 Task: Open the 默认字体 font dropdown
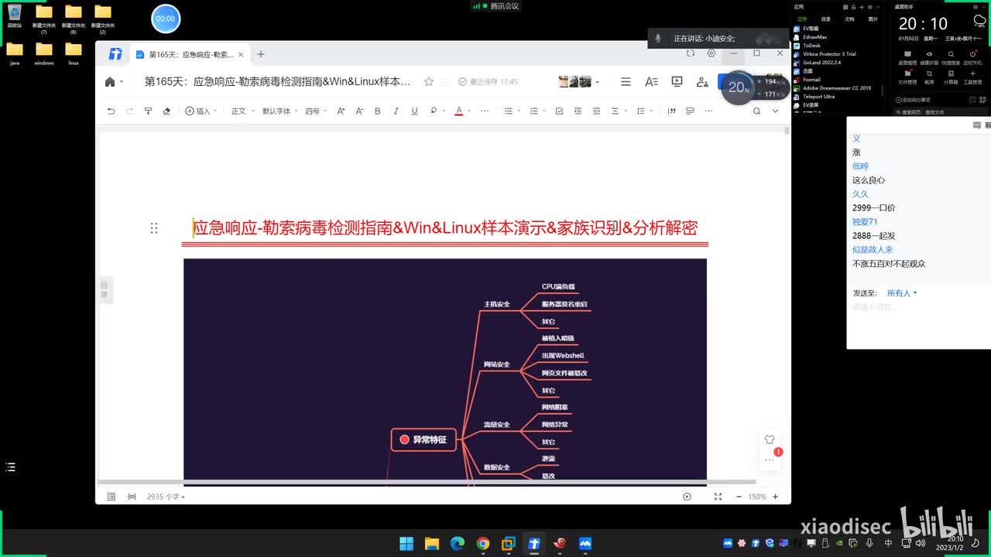point(279,111)
